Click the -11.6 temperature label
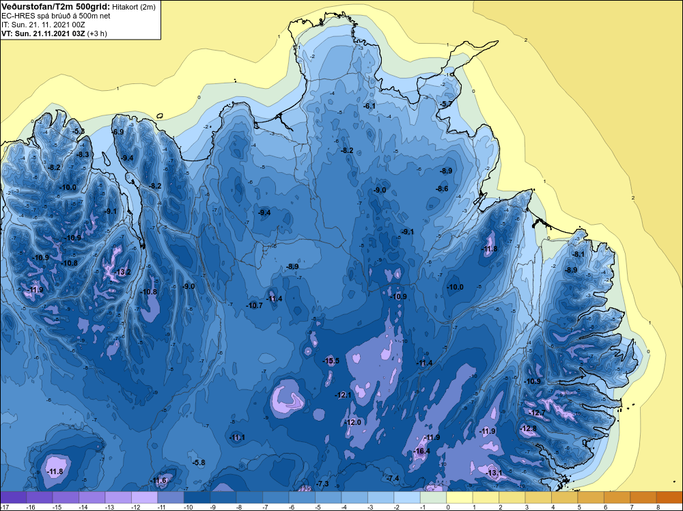The height and width of the screenshot is (511, 683). (158, 480)
